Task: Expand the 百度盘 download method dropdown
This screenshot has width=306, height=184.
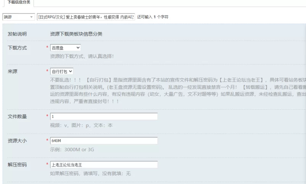Action: click(x=65, y=48)
